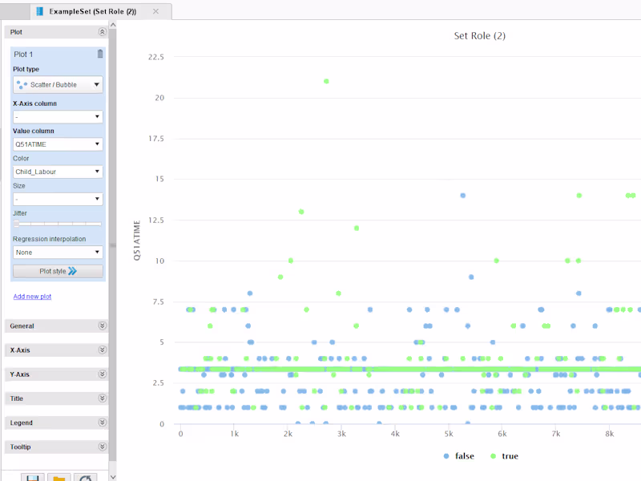Image resolution: width=641 pixels, height=481 pixels.
Task: Click the open folder icon at bottom
Action: tap(58, 478)
